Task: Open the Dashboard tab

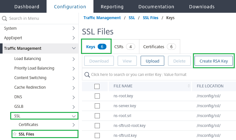Action: click(27, 7)
